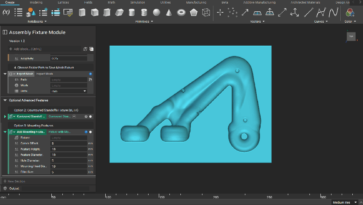The width and height of the screenshot is (363, 205).
Task: Click the New Section button
Action: (x=14, y=181)
